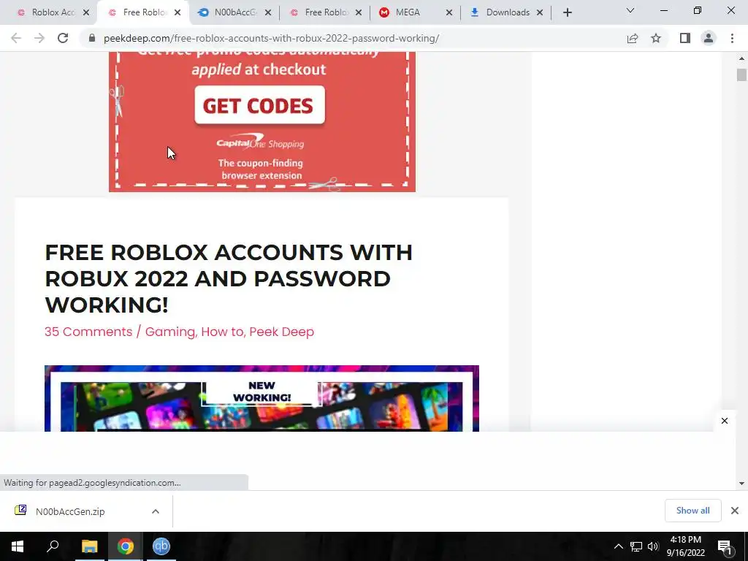
Task: Reload the page with the refresh icon
Action: [x=63, y=38]
